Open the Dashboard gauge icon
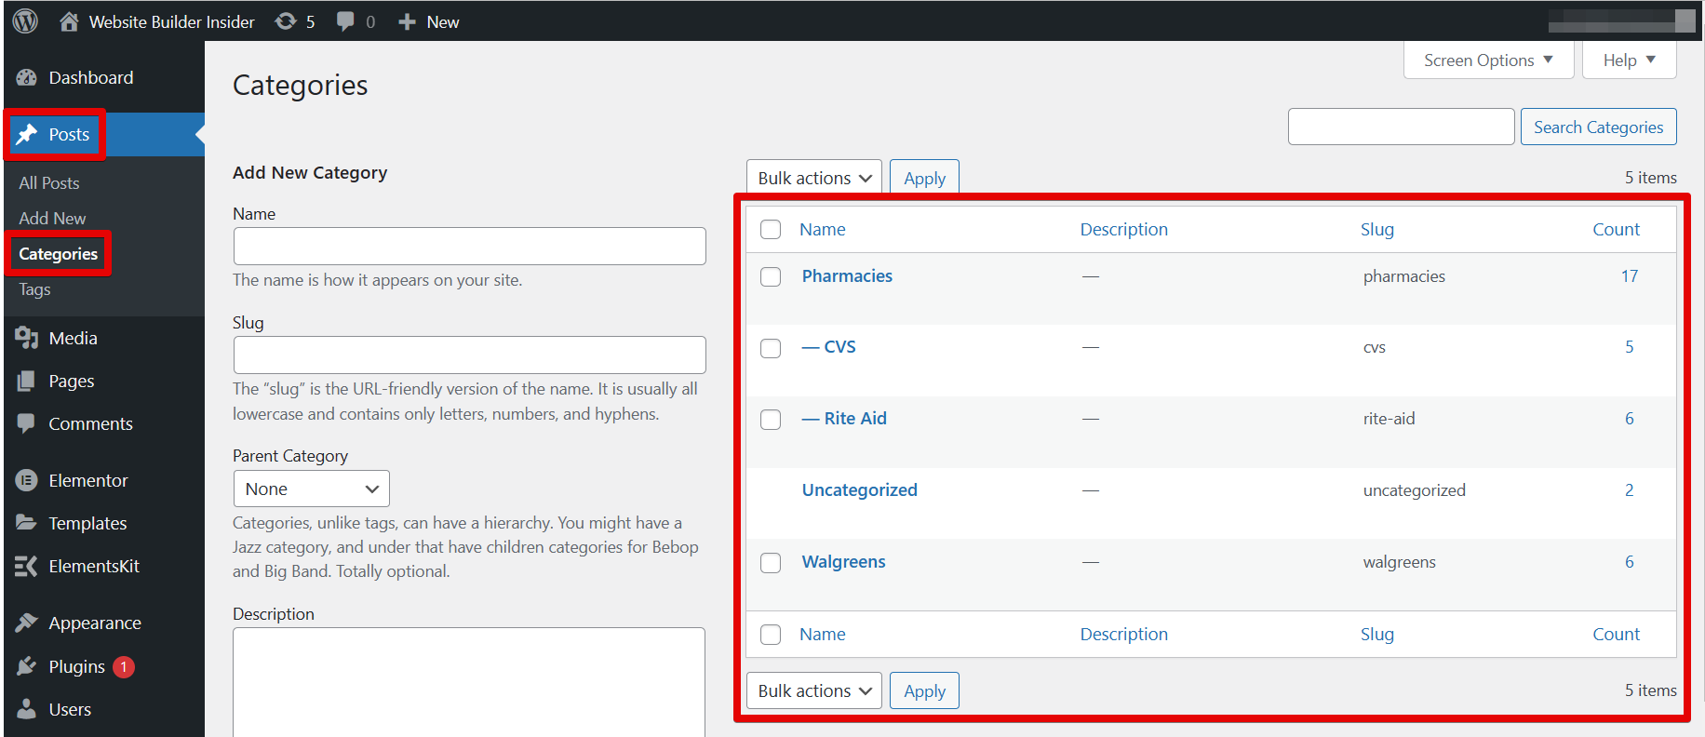This screenshot has width=1705, height=737. 26,78
